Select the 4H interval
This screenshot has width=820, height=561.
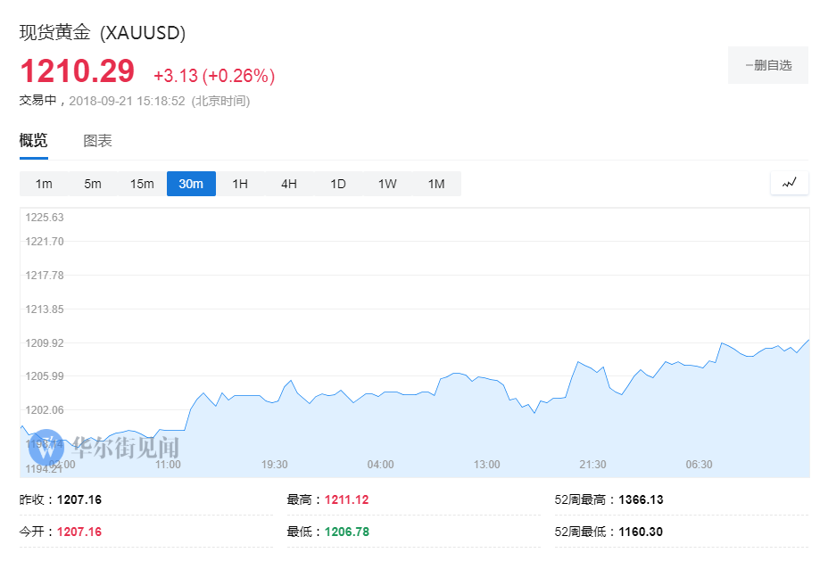pyautogui.click(x=289, y=184)
